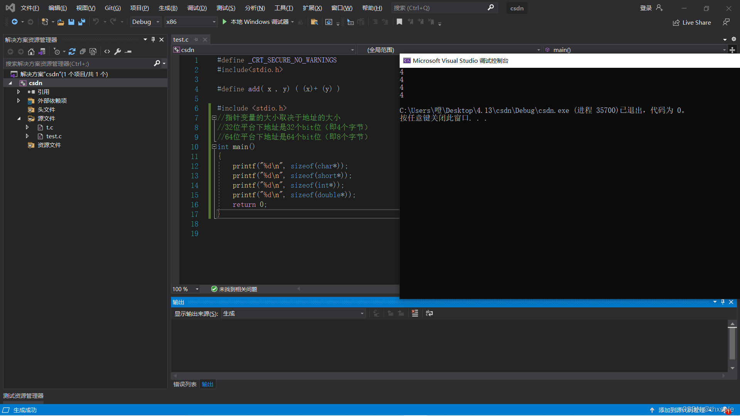
Task: Collapse the main function code fold
Action: tap(214, 147)
